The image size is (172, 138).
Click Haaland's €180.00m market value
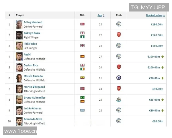click(157, 24)
